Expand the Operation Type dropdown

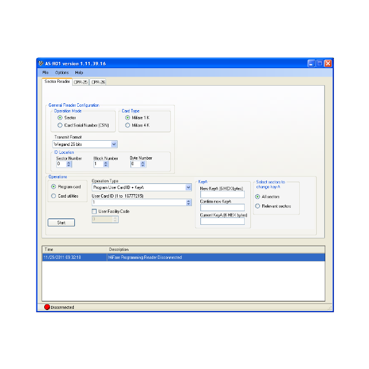click(x=188, y=187)
